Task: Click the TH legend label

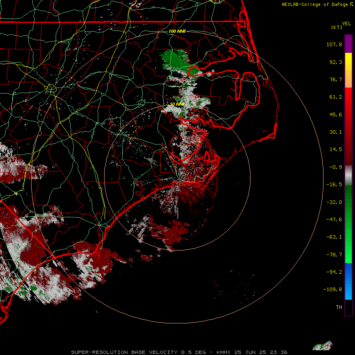Action: 339,307
